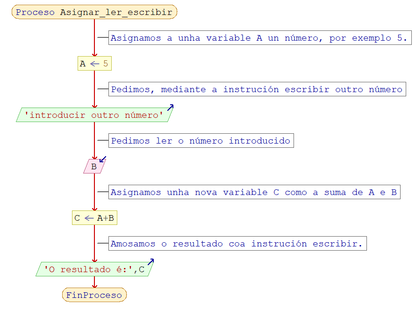Click the comment 'Asignamos unha nova variable C'
The height and width of the screenshot is (318, 416).
tap(255, 192)
